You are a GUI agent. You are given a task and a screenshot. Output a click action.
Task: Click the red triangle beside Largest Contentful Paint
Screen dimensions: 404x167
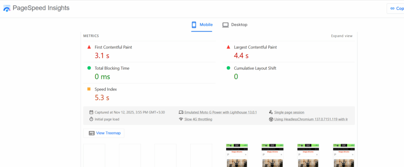[228, 47]
